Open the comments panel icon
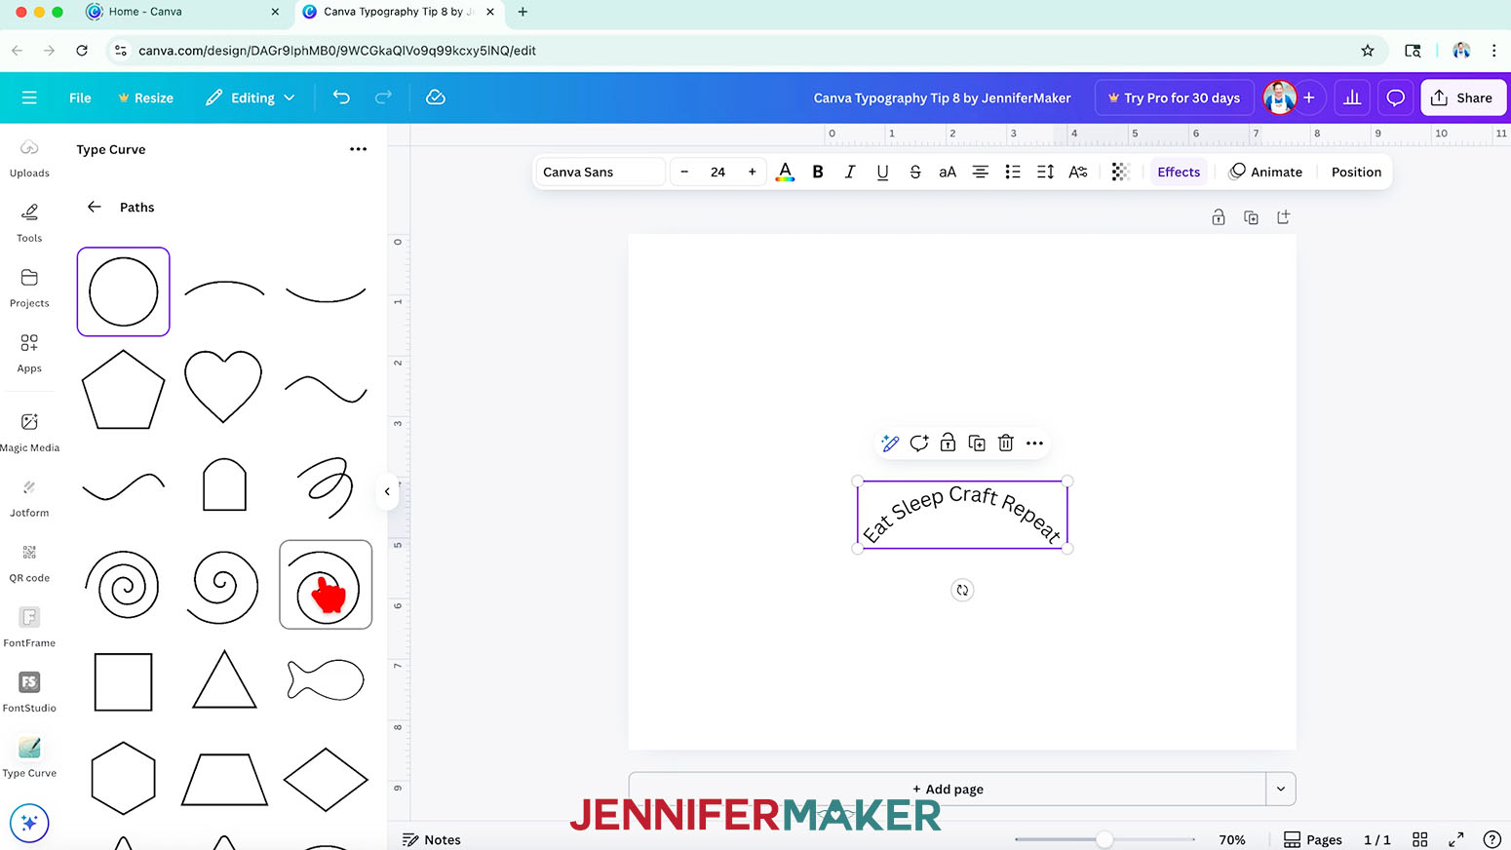Image resolution: width=1511 pixels, height=850 pixels. pyautogui.click(x=1395, y=97)
